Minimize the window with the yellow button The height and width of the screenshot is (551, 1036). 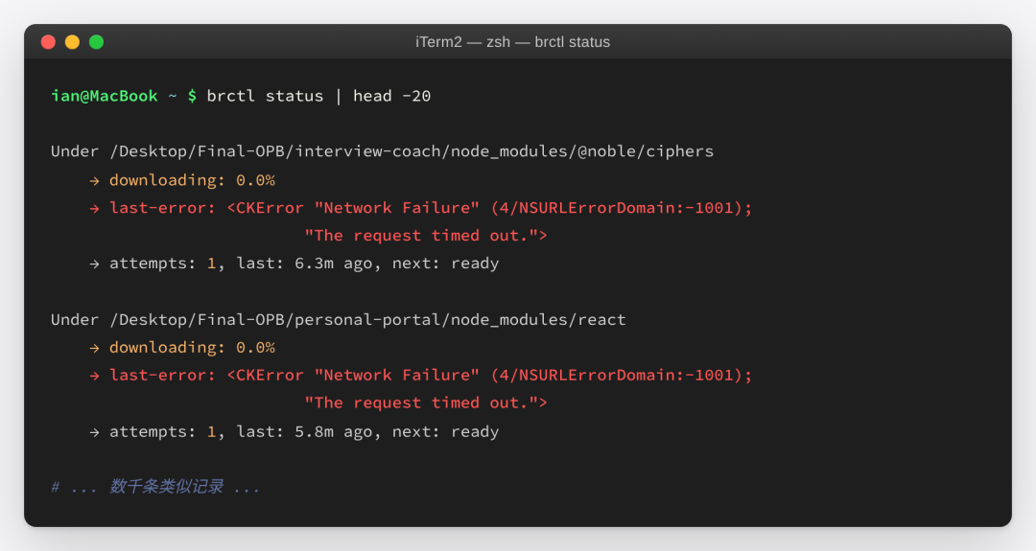[x=72, y=42]
